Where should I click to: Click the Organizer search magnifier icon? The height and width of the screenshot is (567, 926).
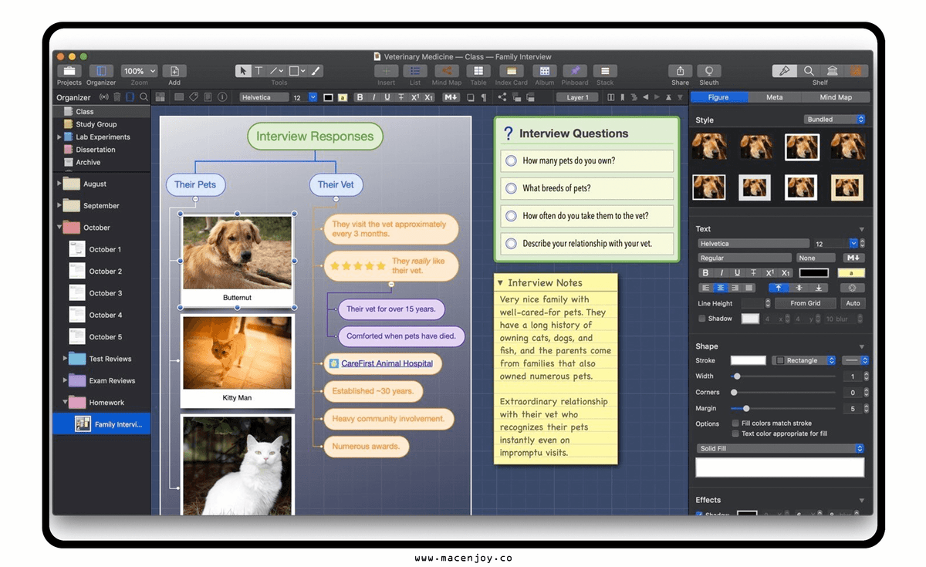click(x=144, y=97)
